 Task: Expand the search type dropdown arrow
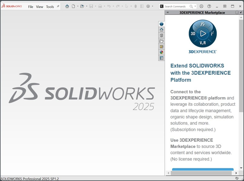pos(195,6)
